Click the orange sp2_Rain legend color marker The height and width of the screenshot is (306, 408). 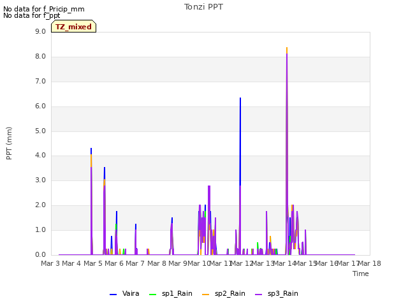205,295
